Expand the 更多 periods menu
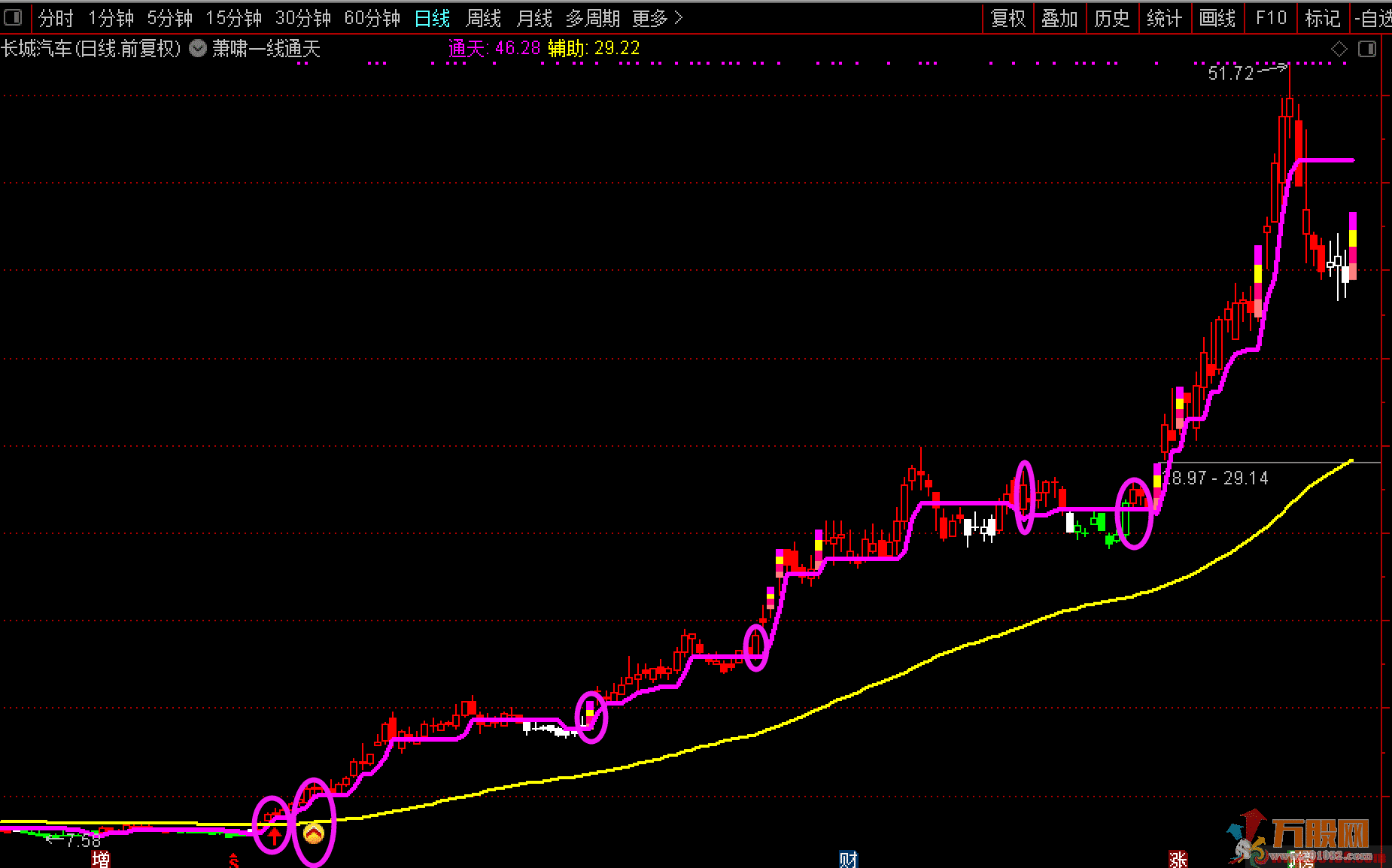 (x=657, y=18)
